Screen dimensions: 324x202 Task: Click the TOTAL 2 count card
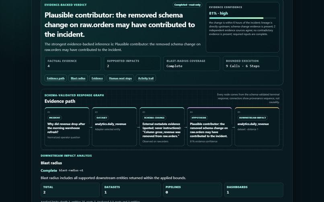pos(70,190)
